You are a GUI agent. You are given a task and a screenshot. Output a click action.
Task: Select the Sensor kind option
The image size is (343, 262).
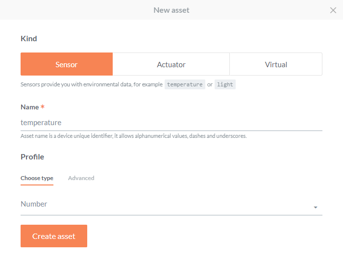[x=67, y=64]
